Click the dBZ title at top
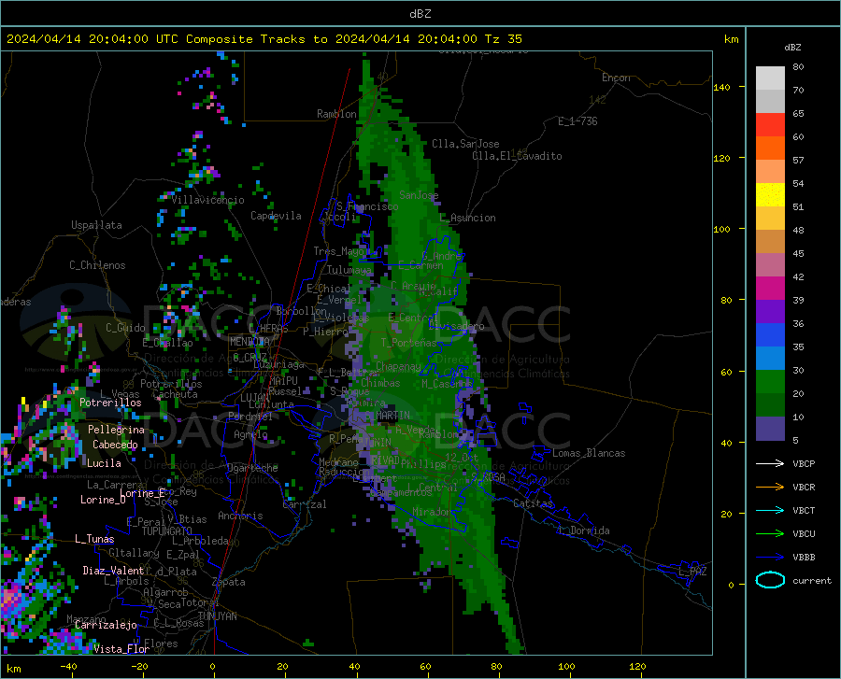Screen dimensions: 841x679 [420, 14]
